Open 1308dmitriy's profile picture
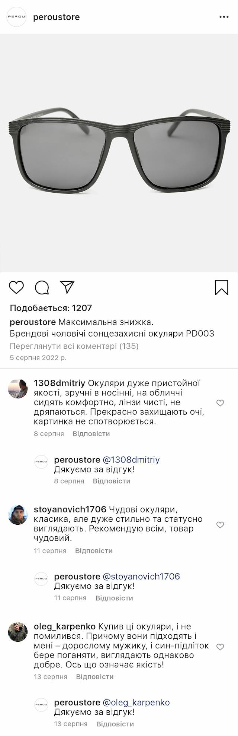The width and height of the screenshot is (238, 736). tap(18, 389)
